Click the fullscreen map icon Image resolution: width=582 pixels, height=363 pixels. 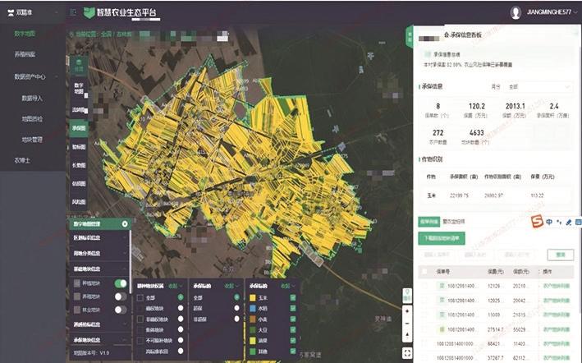click(407, 355)
